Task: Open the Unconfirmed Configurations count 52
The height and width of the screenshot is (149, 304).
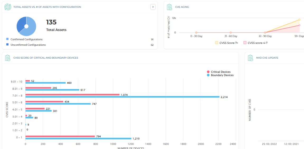Action: (152, 45)
